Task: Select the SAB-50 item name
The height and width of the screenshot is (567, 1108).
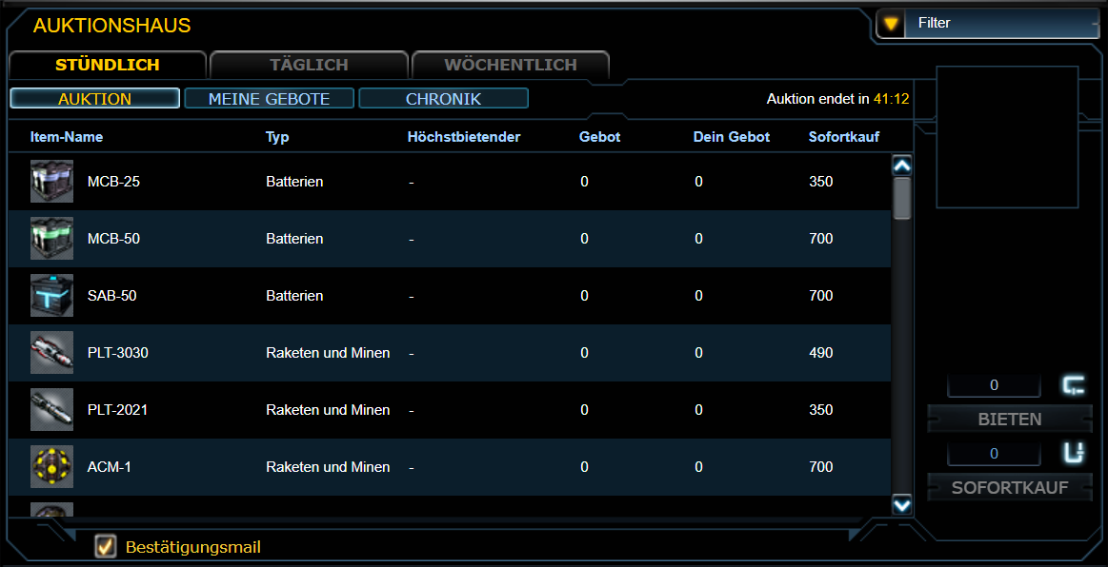Action: coord(111,296)
